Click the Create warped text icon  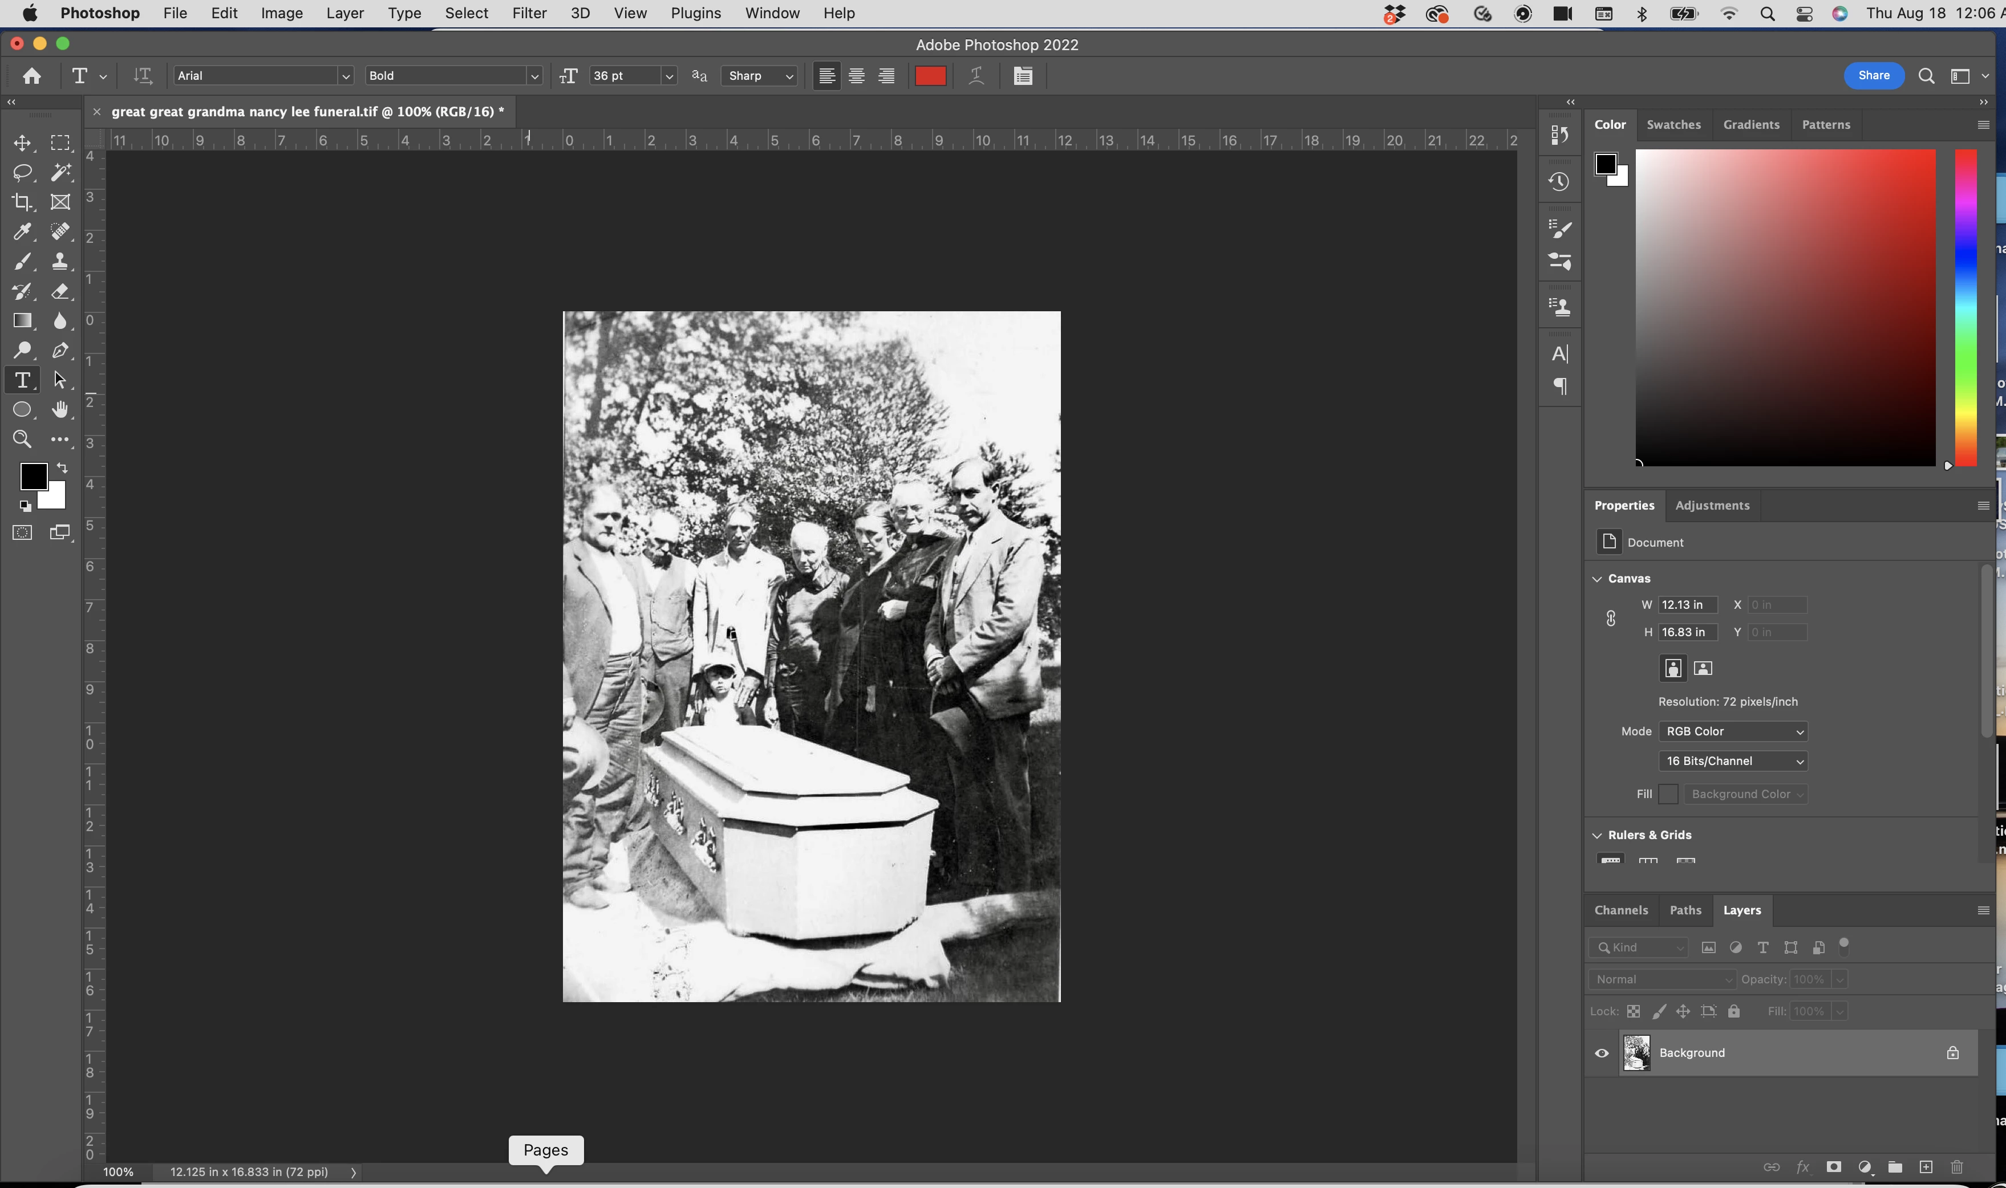coord(976,76)
